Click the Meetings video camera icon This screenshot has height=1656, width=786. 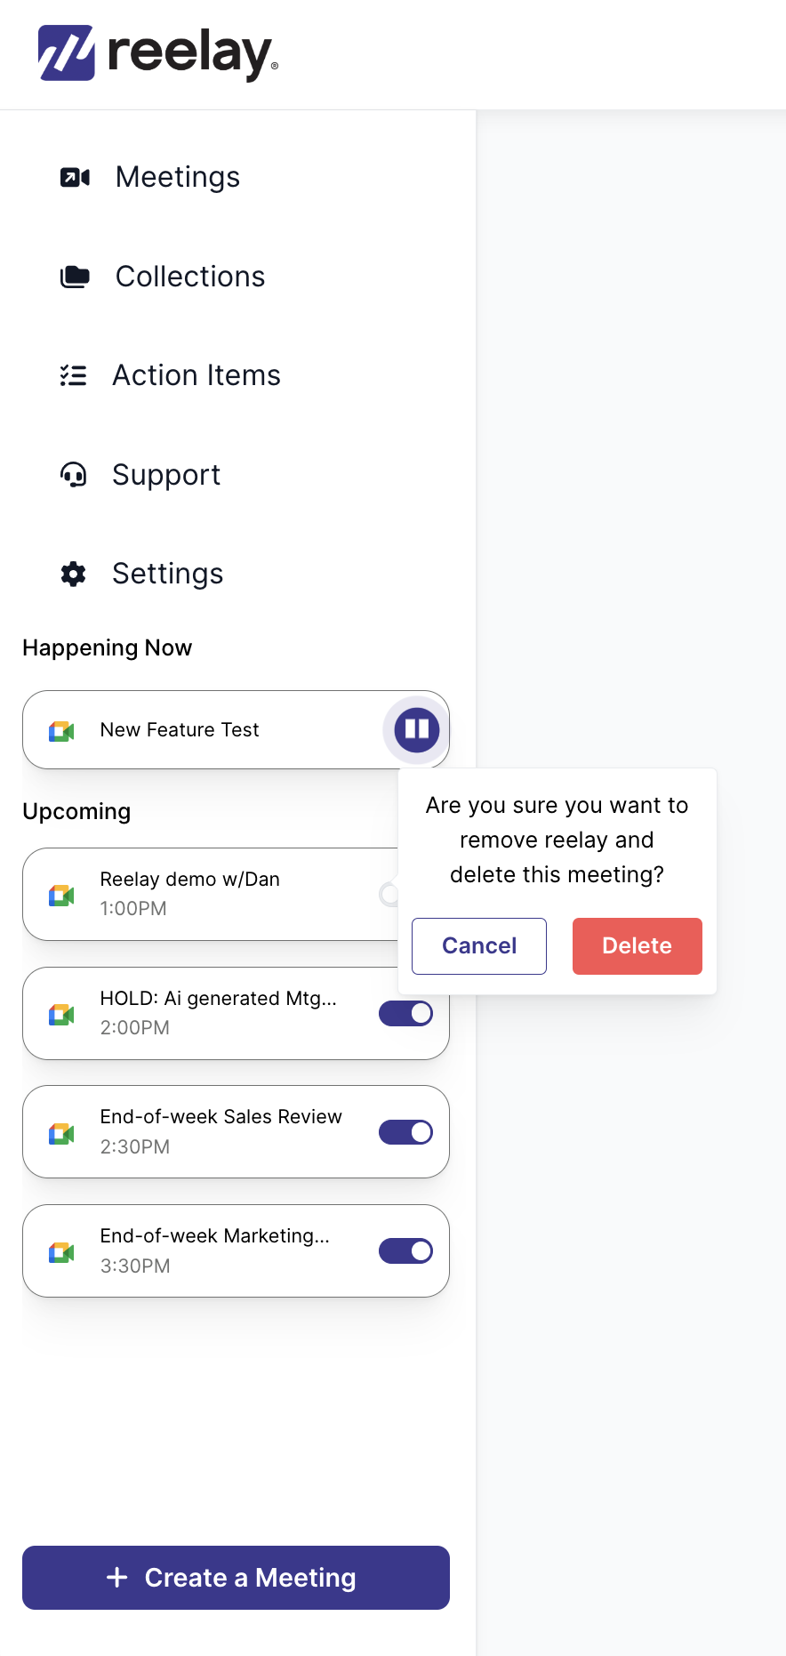75,178
